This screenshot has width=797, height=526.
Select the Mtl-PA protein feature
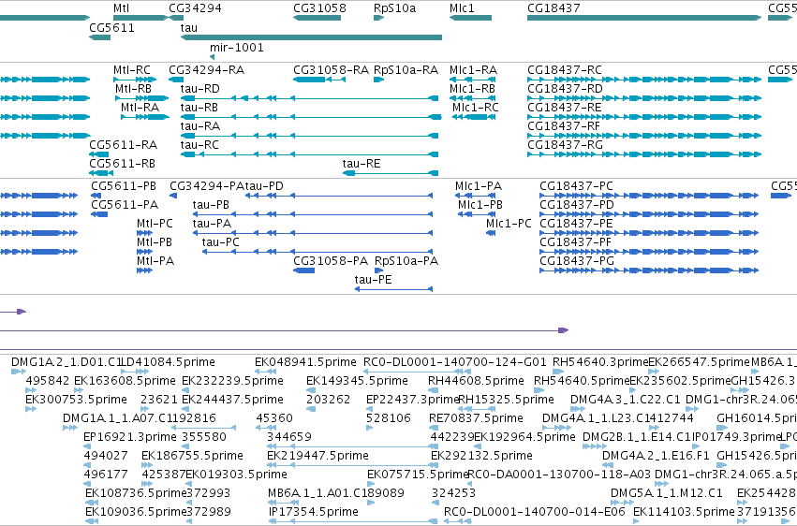pyautogui.click(x=144, y=270)
